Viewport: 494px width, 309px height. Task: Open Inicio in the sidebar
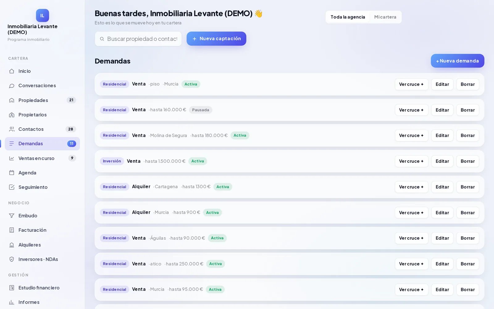pos(42,71)
